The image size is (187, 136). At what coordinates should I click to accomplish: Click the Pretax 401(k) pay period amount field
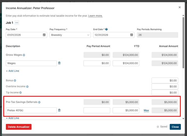point(97,110)
